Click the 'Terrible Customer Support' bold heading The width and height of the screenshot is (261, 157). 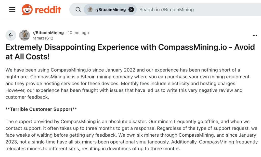(41, 109)
